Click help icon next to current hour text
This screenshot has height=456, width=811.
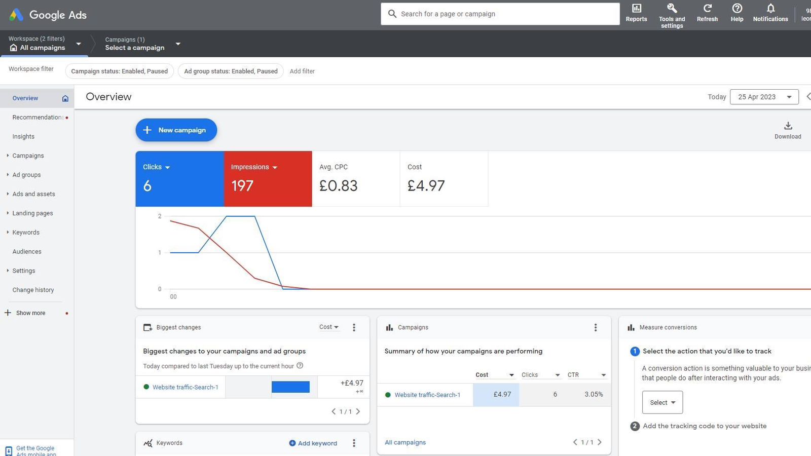coord(300,365)
